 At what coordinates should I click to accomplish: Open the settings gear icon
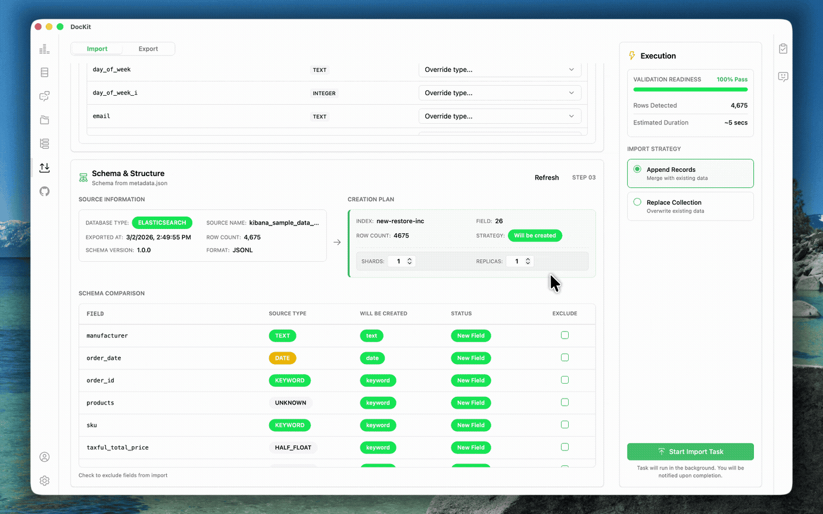point(44,481)
